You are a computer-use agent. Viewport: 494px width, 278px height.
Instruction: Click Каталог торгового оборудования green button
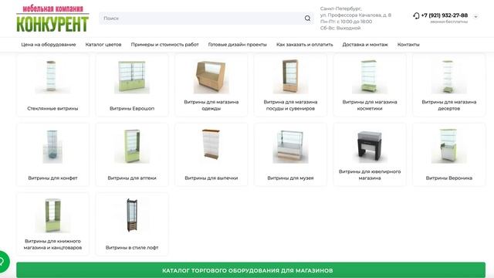251,270
